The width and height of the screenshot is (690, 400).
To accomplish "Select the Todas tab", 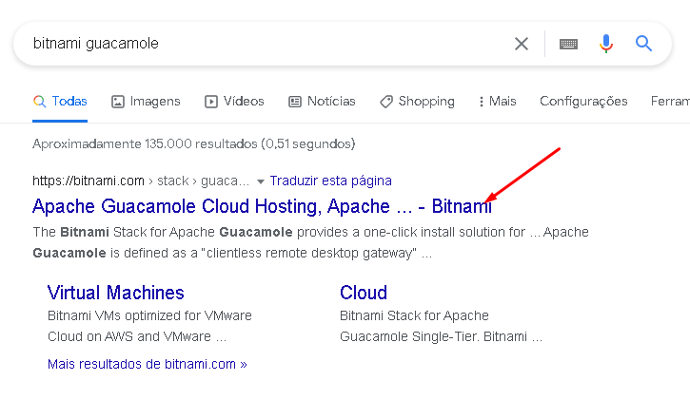I will 60,102.
